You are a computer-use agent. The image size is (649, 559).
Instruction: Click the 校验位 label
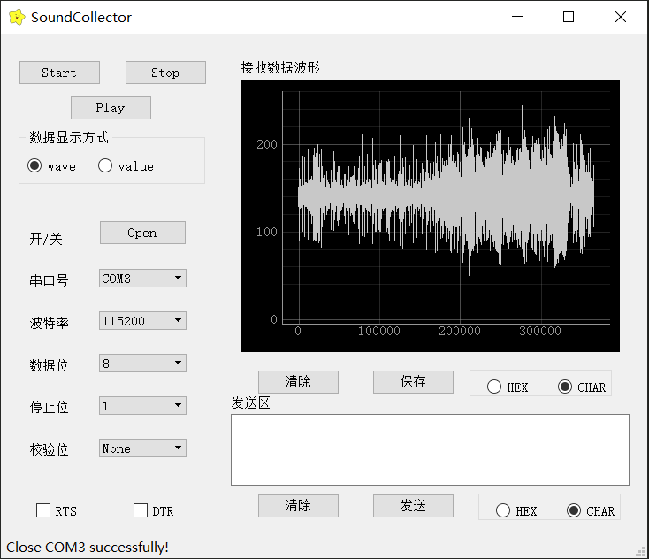49,449
